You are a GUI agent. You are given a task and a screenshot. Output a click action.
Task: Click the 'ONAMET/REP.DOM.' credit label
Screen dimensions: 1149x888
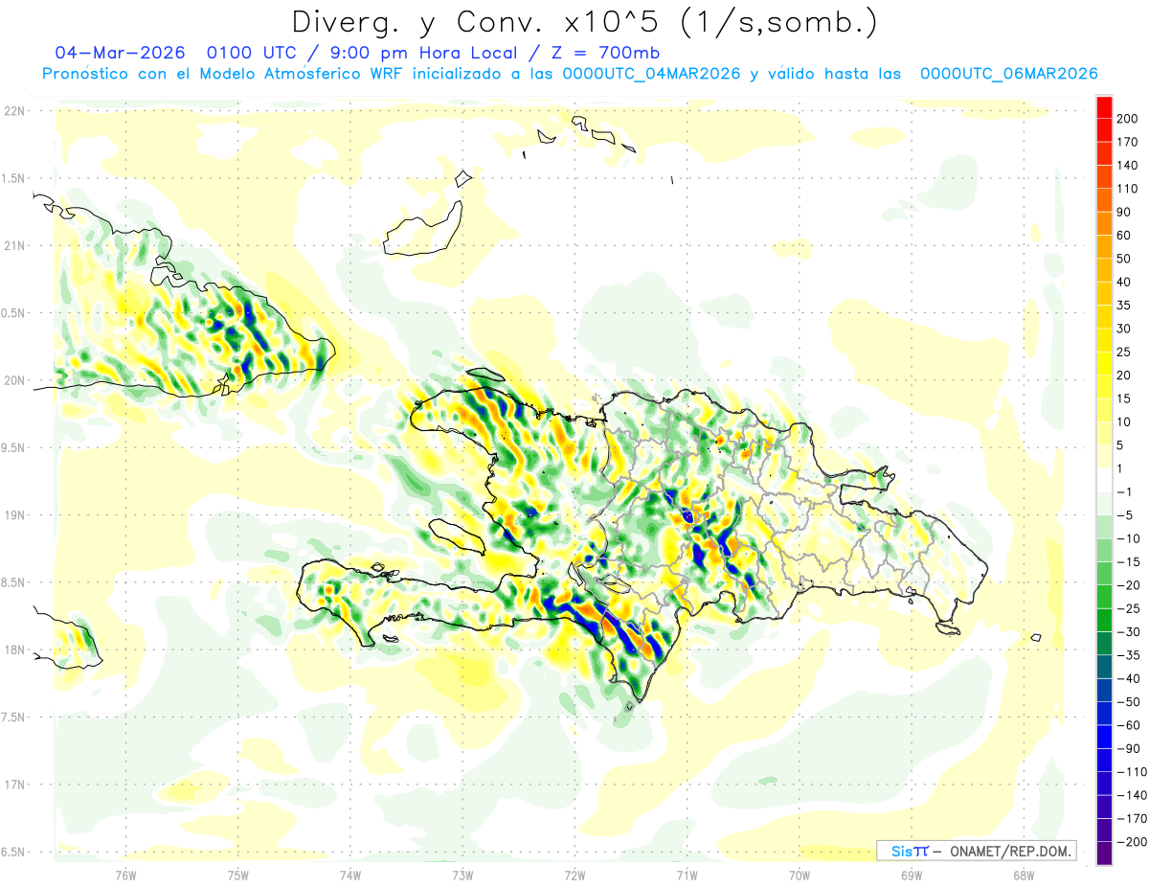pyautogui.click(x=1009, y=852)
